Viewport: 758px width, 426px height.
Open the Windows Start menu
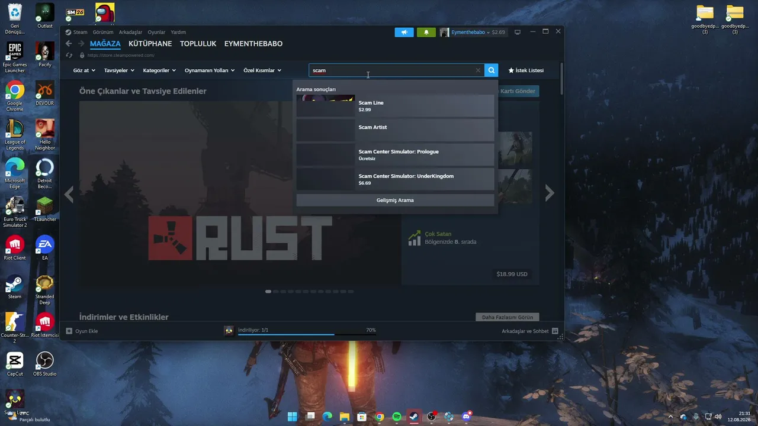click(293, 417)
